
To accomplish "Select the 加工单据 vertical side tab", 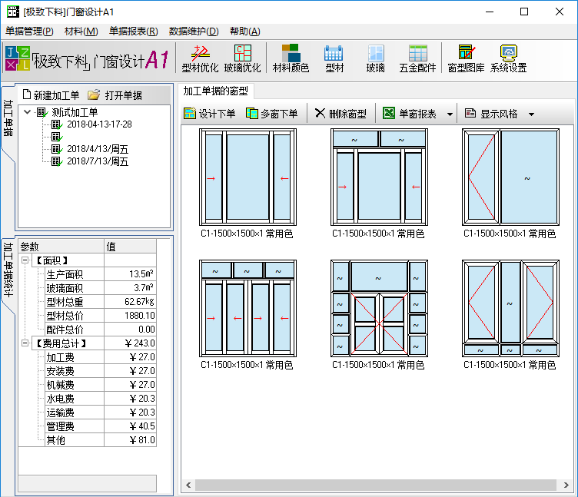I will pyautogui.click(x=8, y=118).
